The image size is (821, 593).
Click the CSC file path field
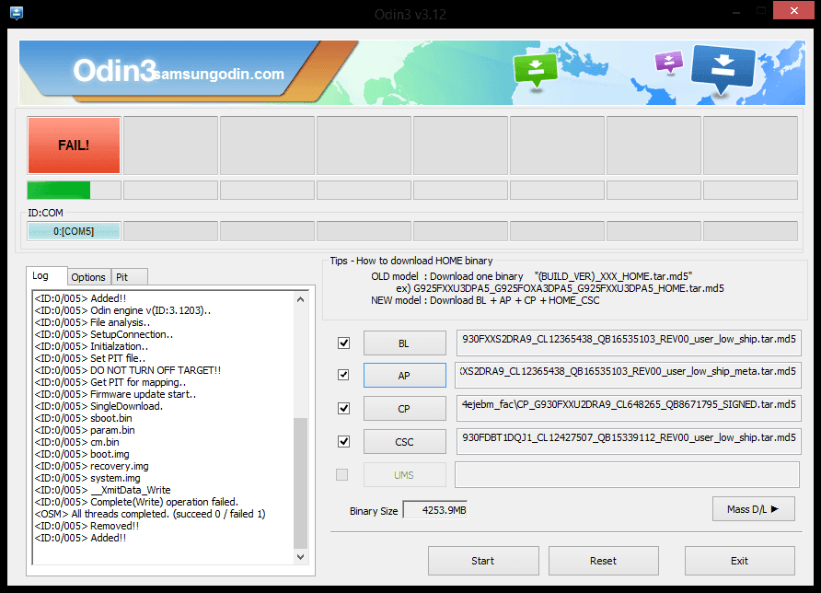point(629,441)
